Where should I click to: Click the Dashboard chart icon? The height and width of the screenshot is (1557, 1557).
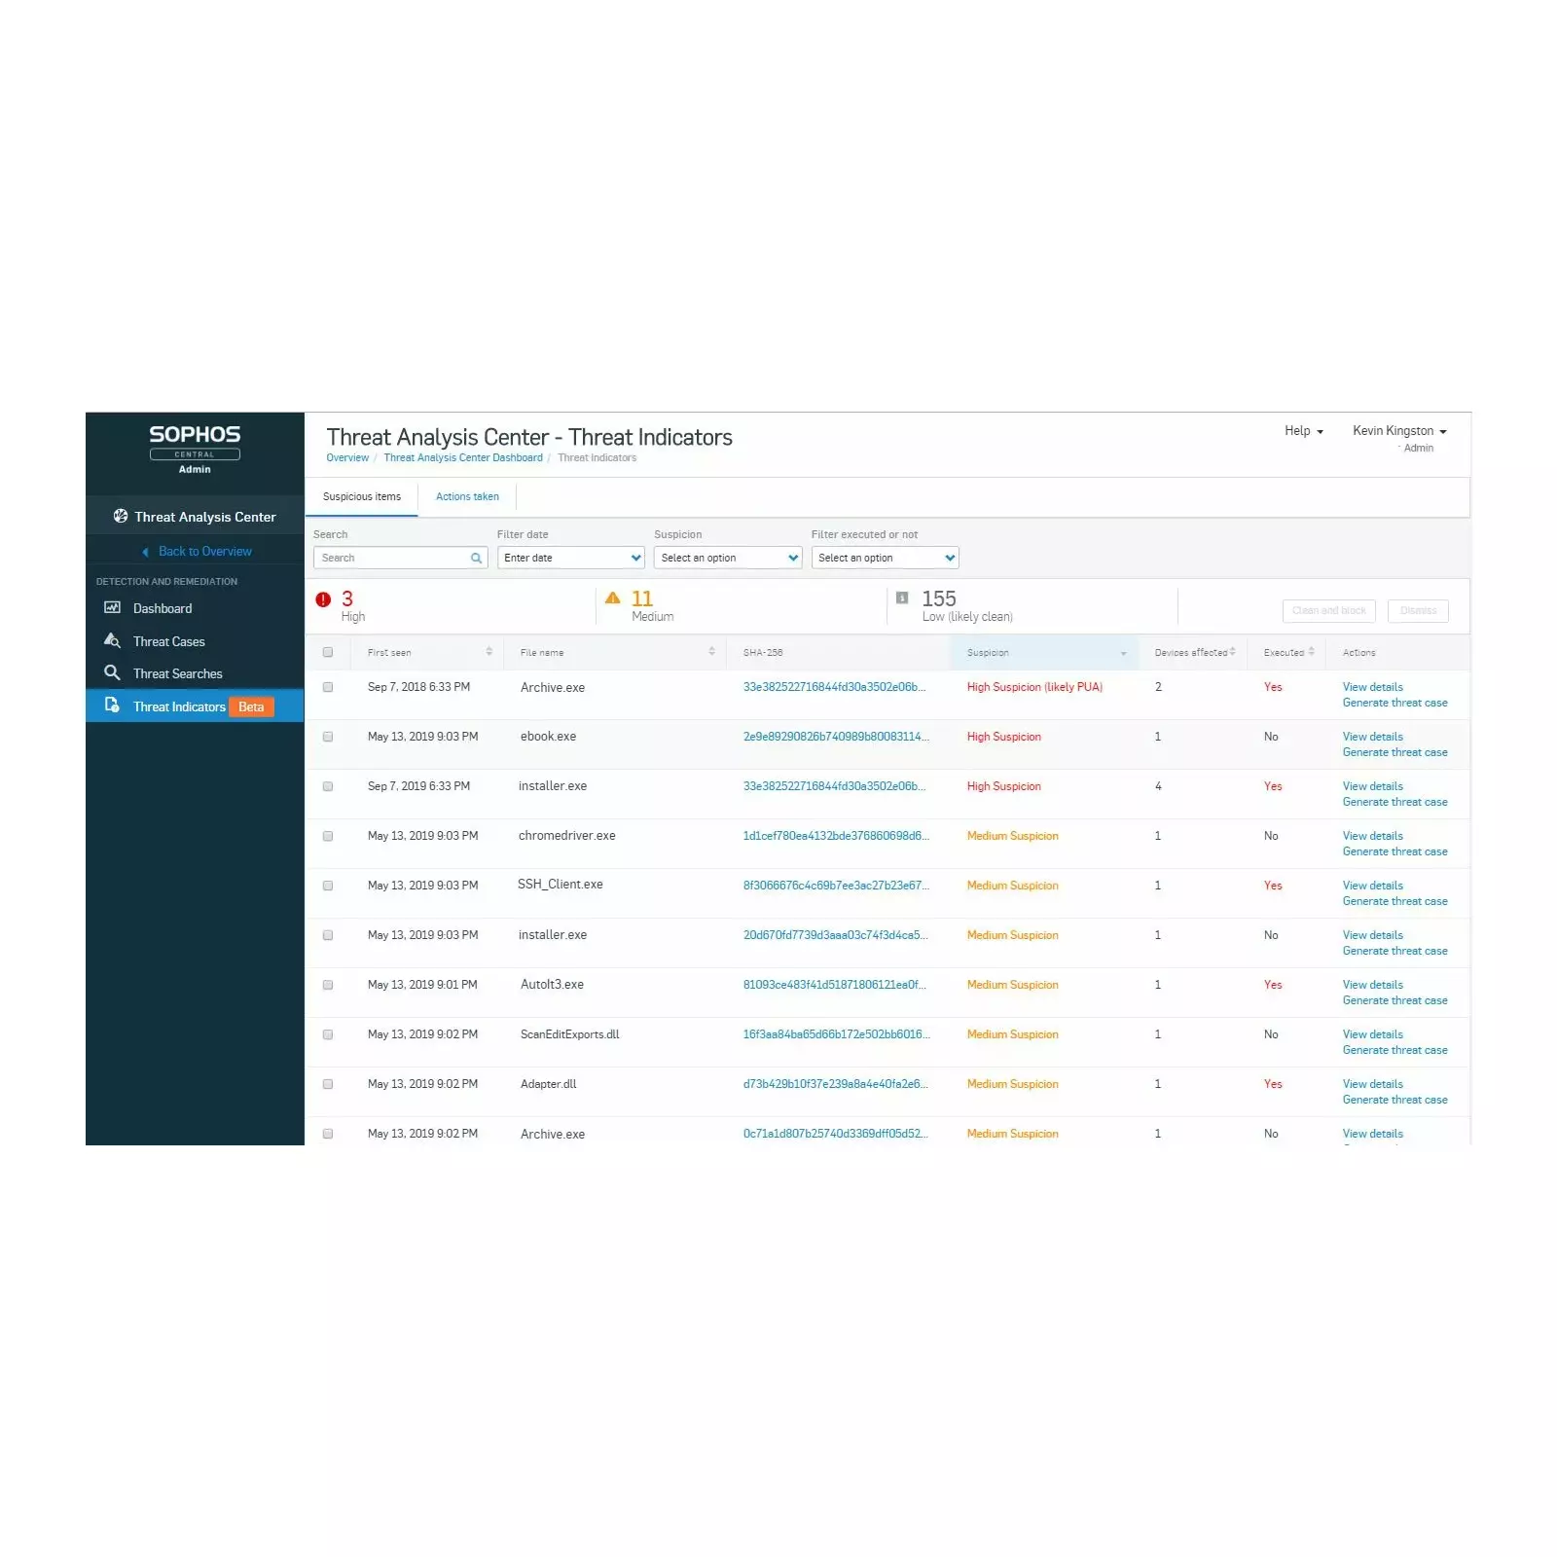tap(112, 607)
